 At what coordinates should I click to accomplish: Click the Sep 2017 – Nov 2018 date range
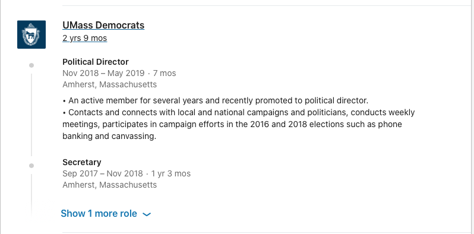[x=103, y=173]
